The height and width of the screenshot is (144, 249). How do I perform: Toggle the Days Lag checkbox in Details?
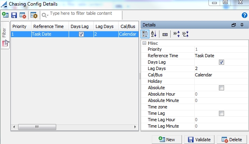tap(221, 62)
